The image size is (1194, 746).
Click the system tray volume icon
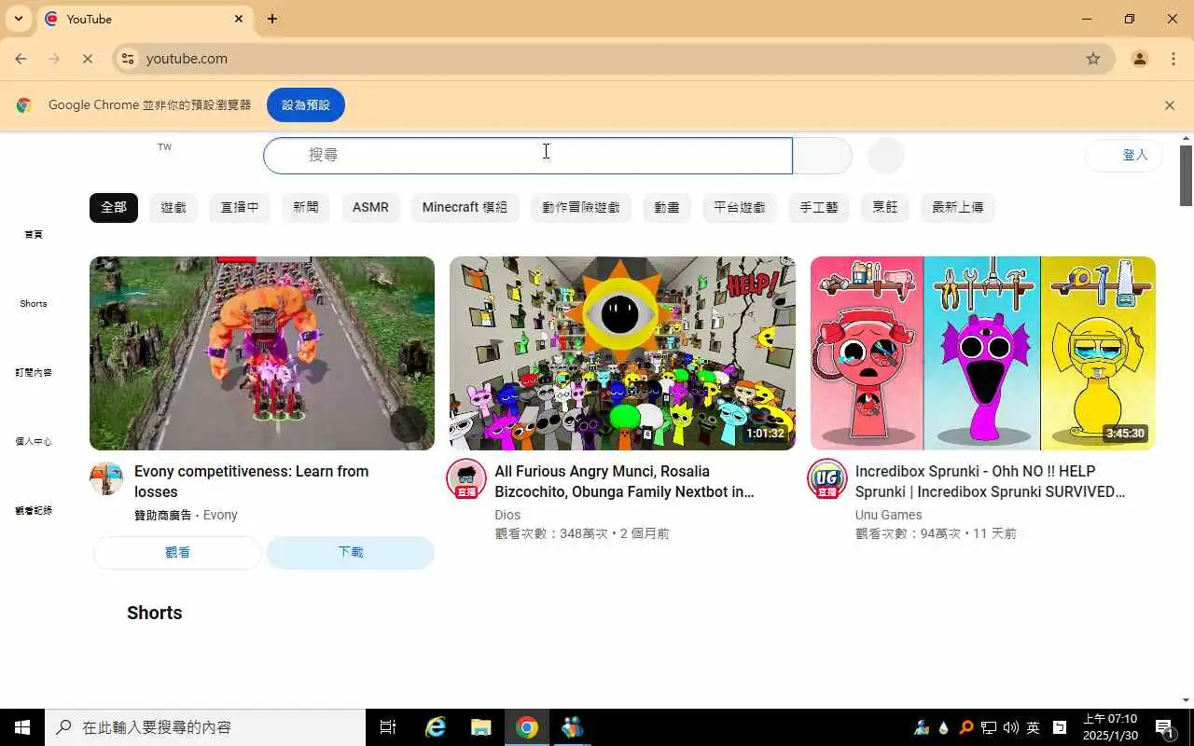click(1011, 727)
